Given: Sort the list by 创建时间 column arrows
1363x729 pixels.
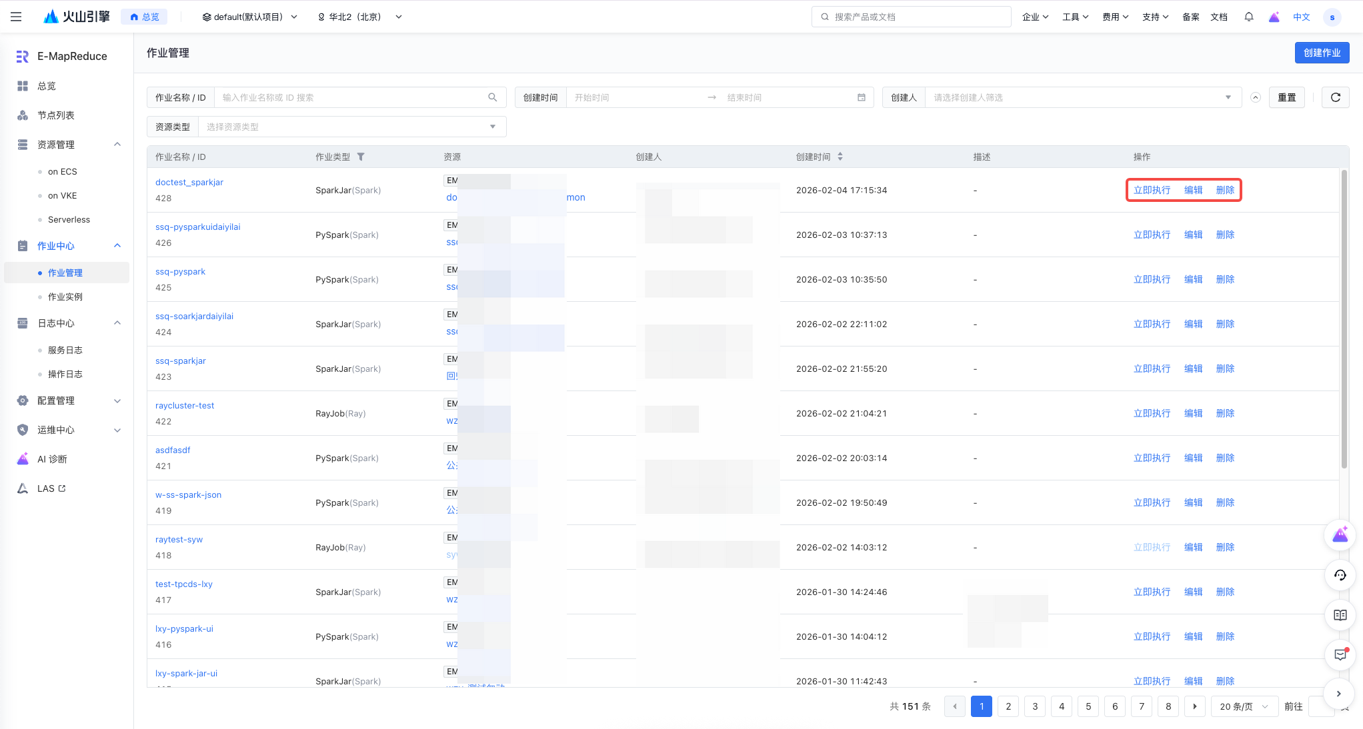Looking at the screenshot, I should [840, 157].
